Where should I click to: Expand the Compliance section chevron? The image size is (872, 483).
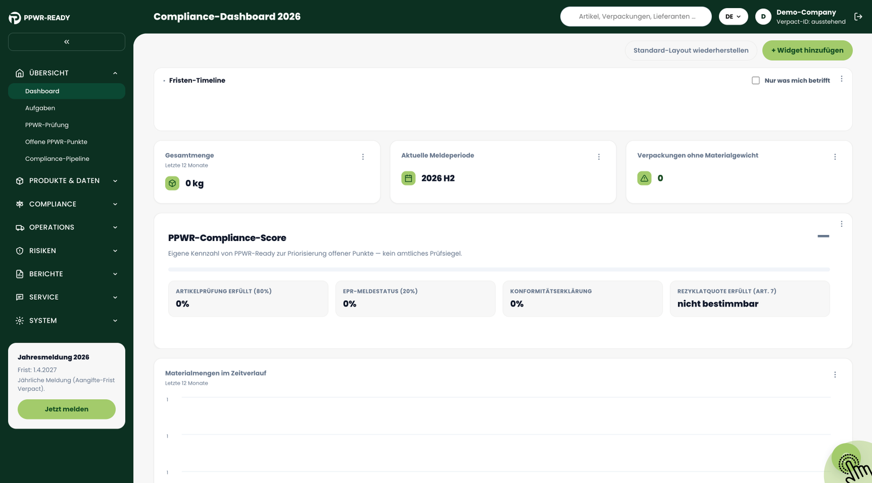coord(115,204)
